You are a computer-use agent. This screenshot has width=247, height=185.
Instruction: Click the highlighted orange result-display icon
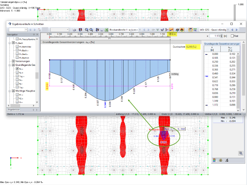(182, 30)
